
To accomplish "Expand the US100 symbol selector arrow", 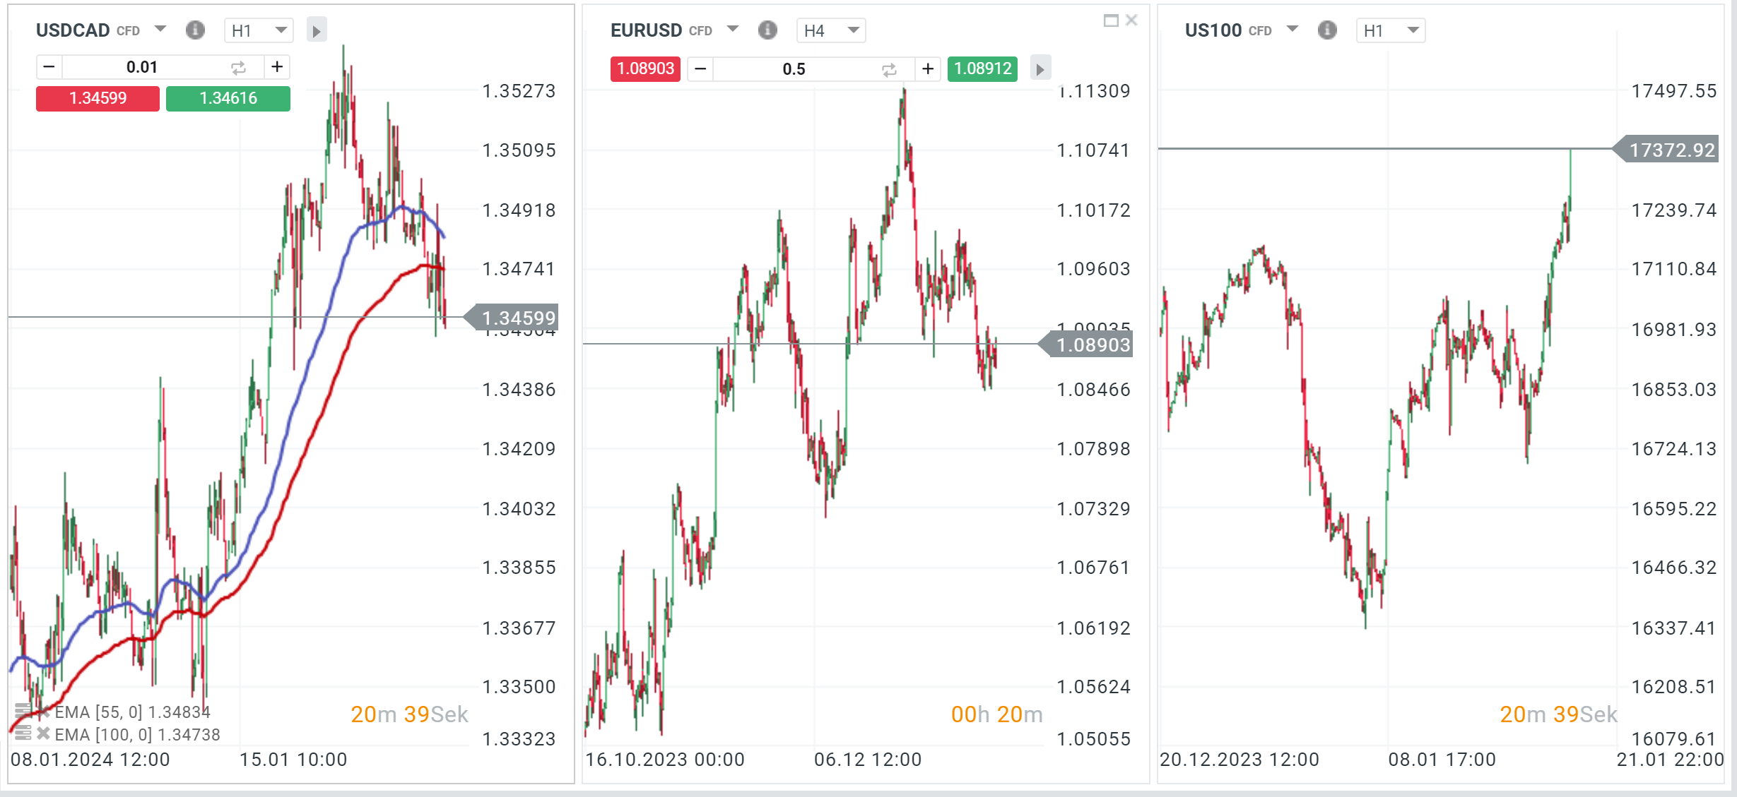I will tap(1293, 29).
